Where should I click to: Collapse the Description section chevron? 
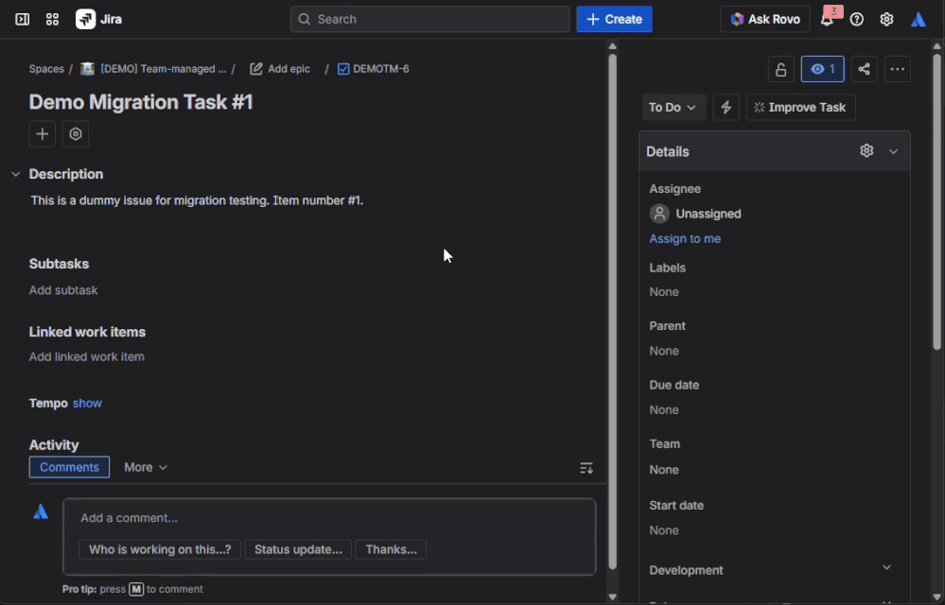[x=15, y=174]
